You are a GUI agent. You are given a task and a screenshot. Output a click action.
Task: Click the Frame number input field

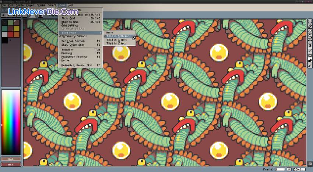[x=280, y=169]
